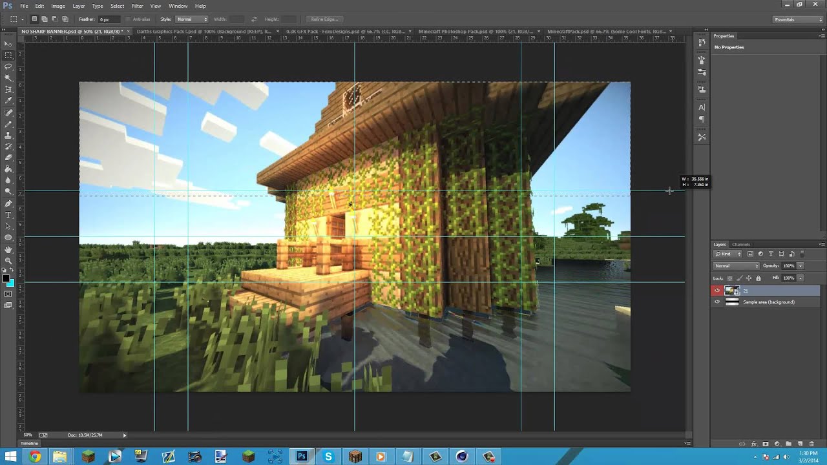Open the Properties panel flyout menu
This screenshot has width=827, height=465.
(822, 36)
